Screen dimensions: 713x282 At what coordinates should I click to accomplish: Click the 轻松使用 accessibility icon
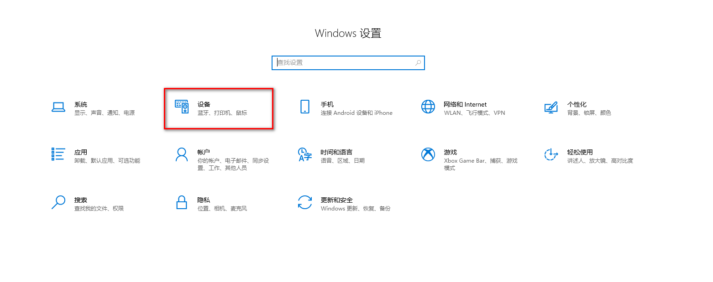click(x=551, y=154)
